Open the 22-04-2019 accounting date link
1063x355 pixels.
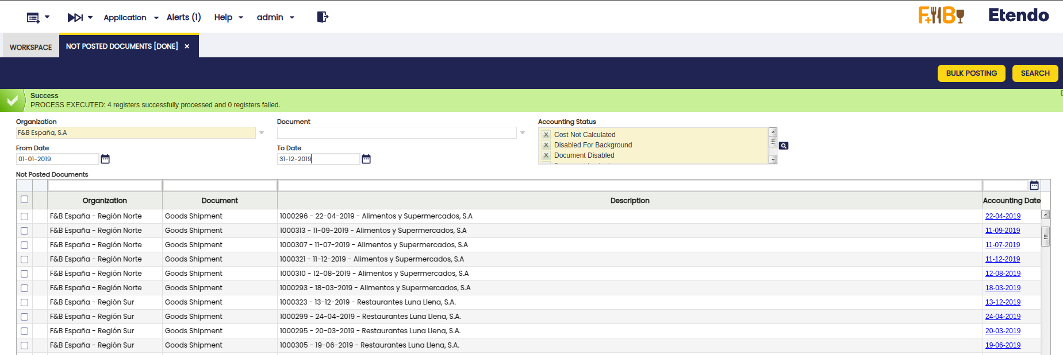point(1003,216)
